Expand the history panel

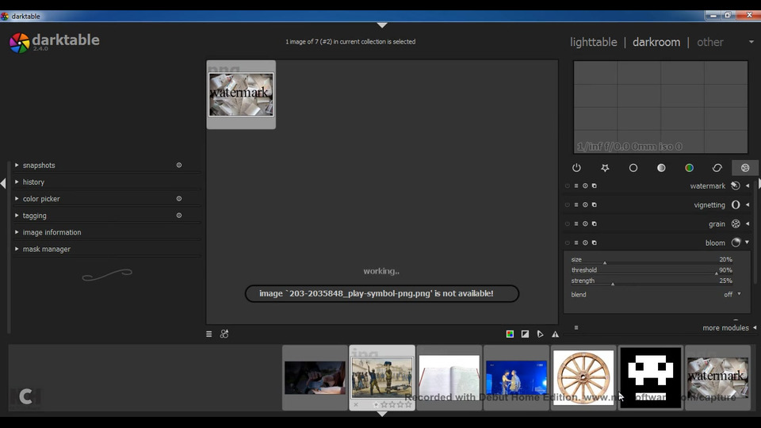33,182
